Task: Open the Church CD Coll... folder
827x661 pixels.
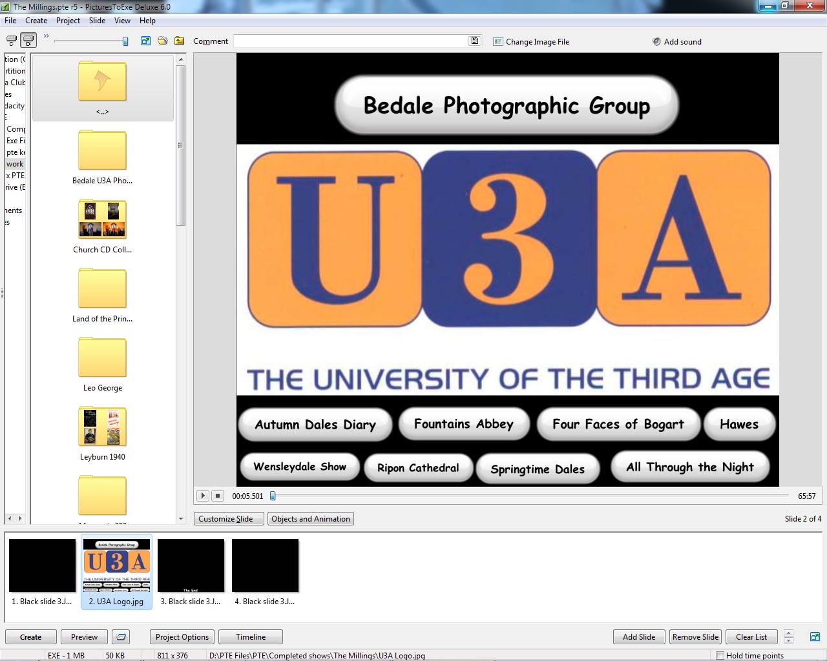Action: (x=103, y=226)
